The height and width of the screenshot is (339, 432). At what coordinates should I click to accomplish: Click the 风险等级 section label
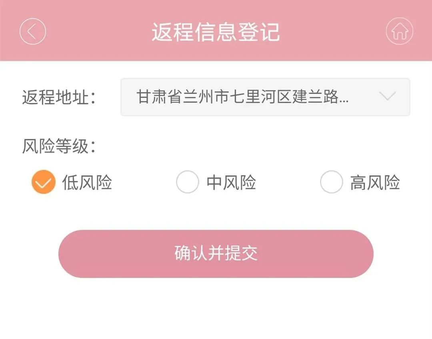pyautogui.click(x=59, y=147)
